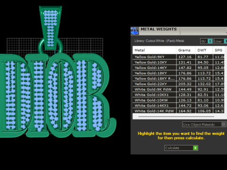Click the 106.05 DWT value
227x170 pixels.
(x=204, y=111)
